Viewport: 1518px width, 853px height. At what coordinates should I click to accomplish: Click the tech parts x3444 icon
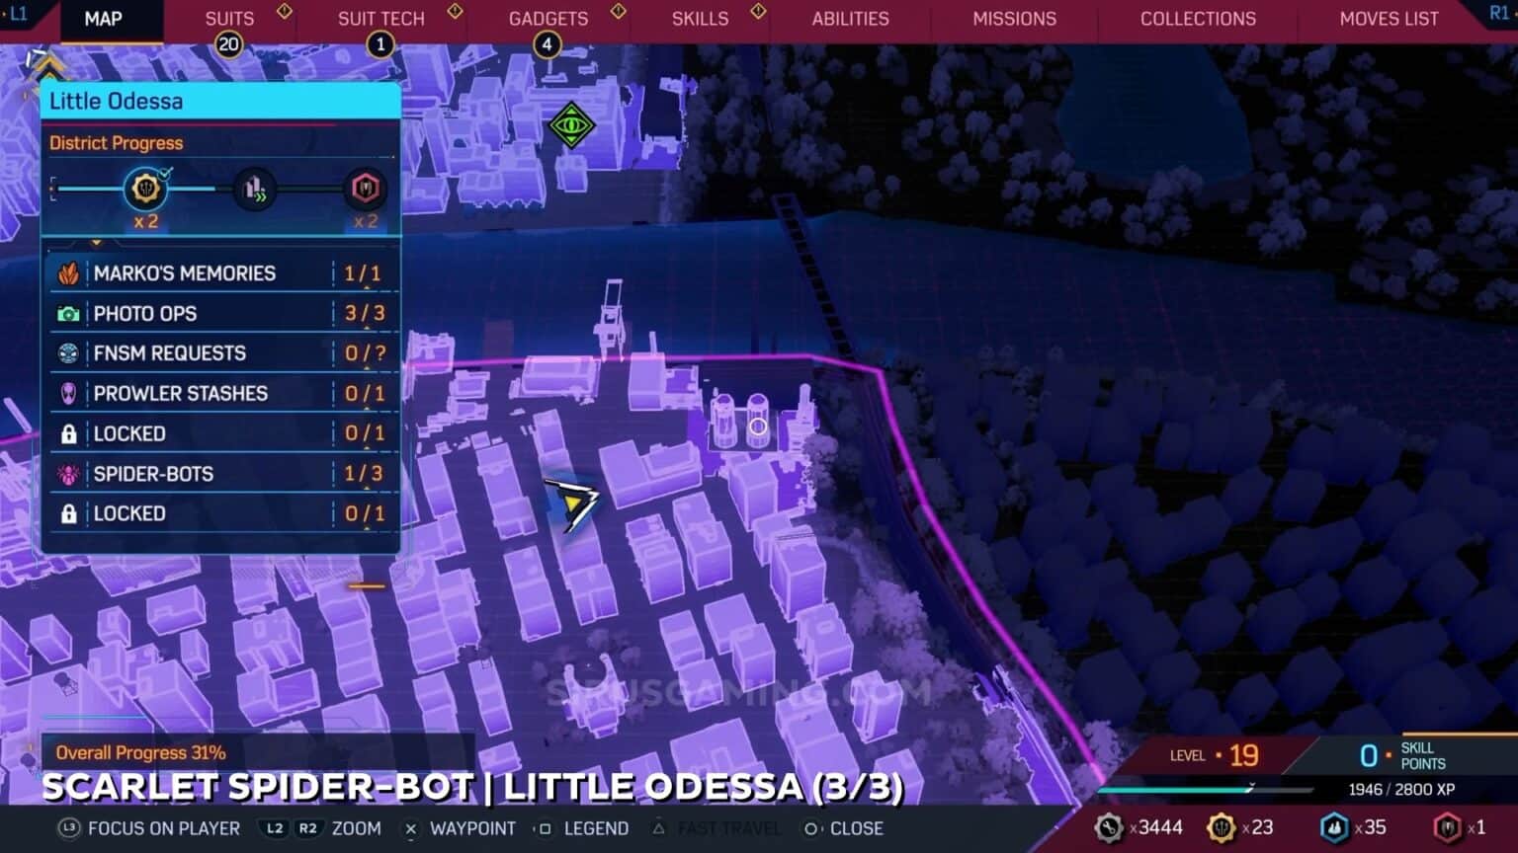[x=1109, y=827]
